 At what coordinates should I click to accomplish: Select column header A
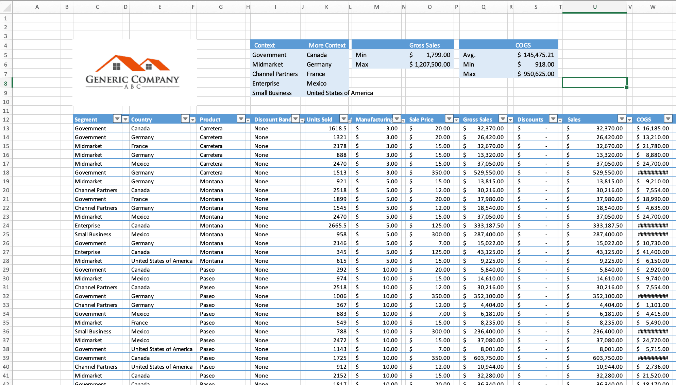pos(37,7)
